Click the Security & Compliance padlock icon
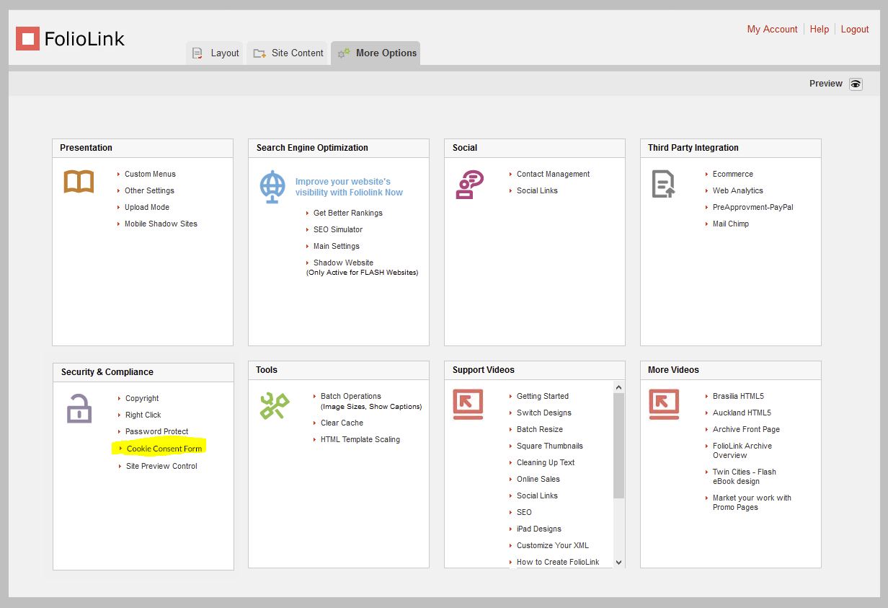 tap(79, 408)
